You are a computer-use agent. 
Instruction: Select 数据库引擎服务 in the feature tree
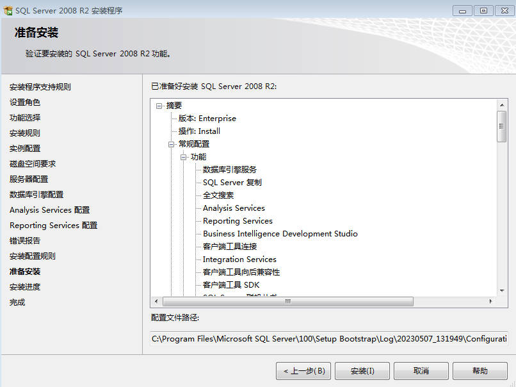[x=229, y=170]
